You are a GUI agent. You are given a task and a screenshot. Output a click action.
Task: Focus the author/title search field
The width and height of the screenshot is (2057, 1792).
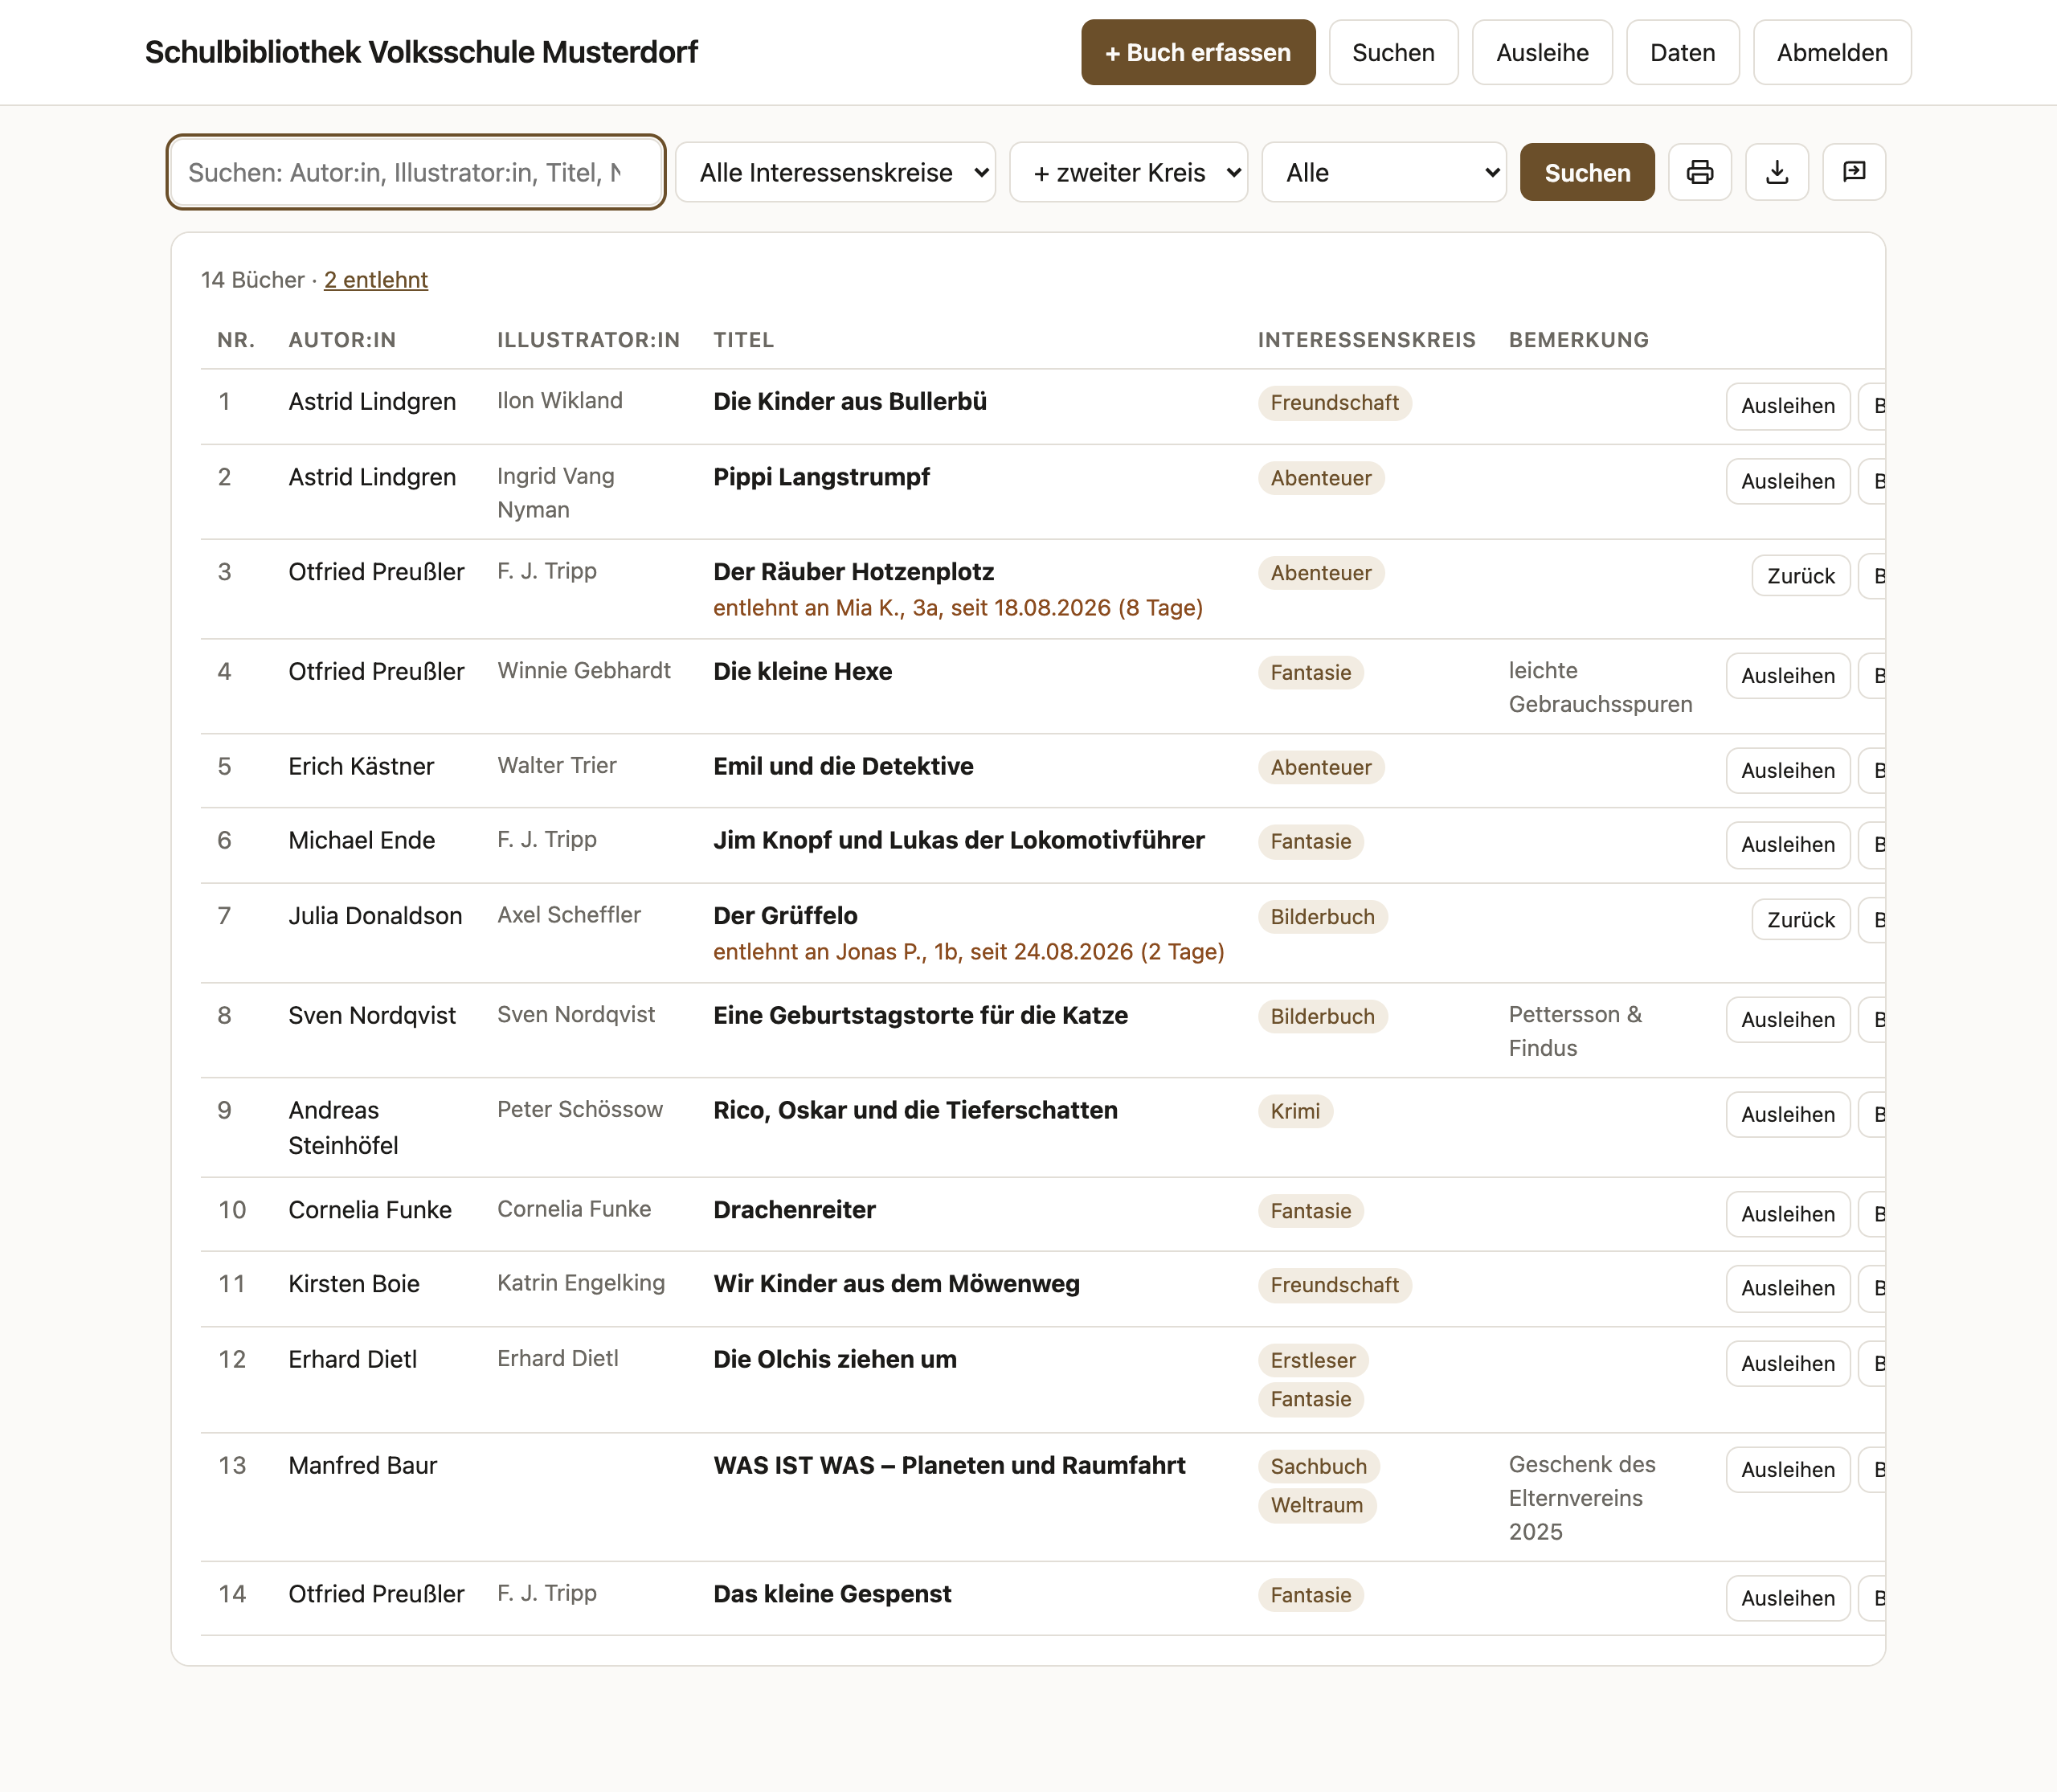pos(416,172)
